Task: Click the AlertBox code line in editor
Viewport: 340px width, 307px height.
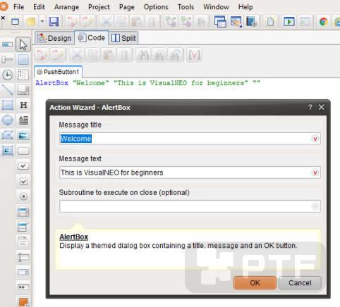Action: [x=148, y=83]
